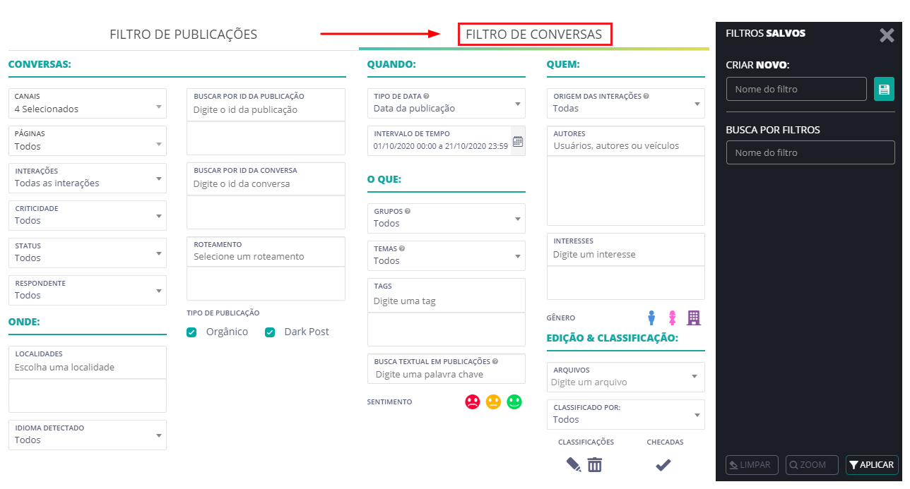Toggle the Dark Post checkbox
Image resolution: width=910 pixels, height=489 pixels.
click(x=270, y=332)
